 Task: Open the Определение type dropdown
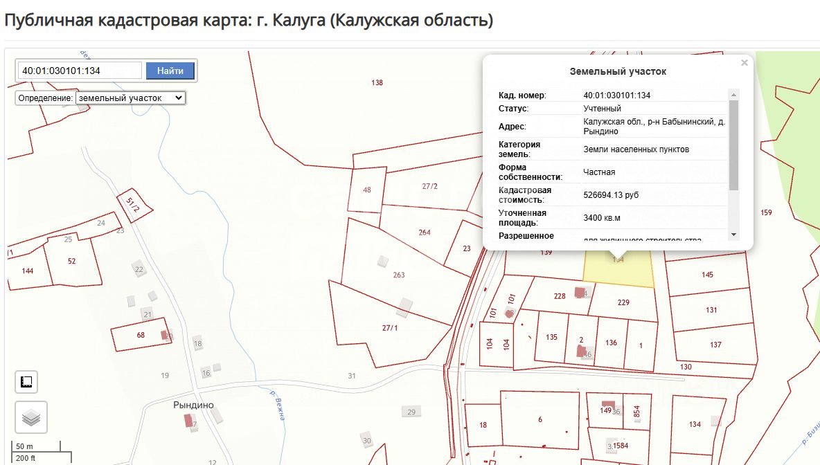coord(131,98)
